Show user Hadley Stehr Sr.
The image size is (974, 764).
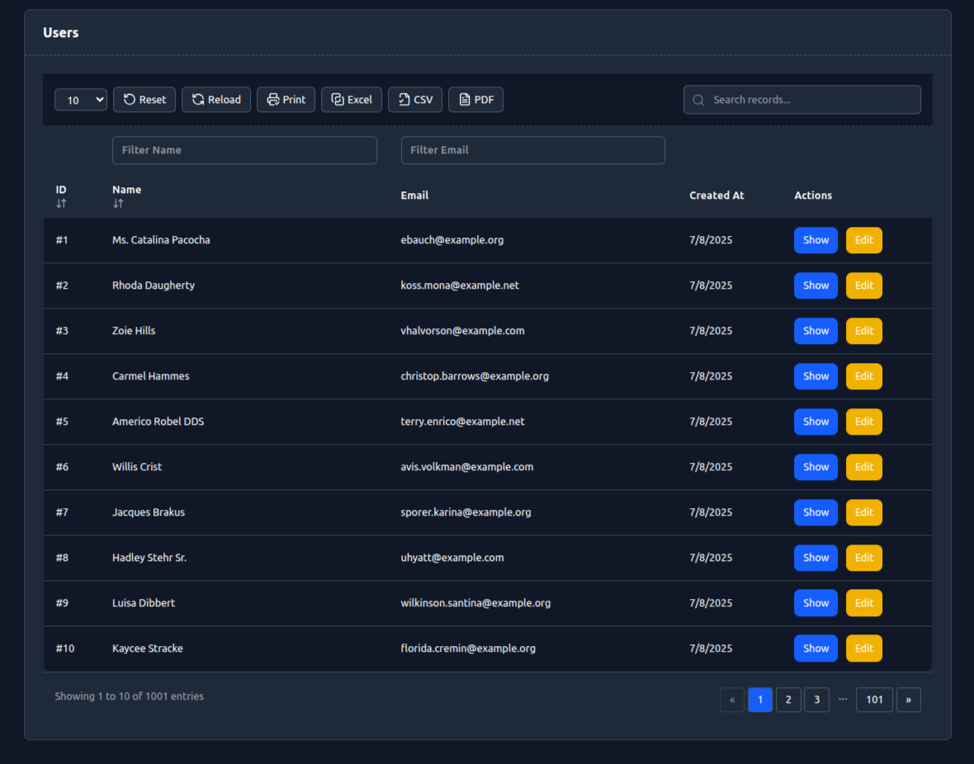(x=816, y=558)
